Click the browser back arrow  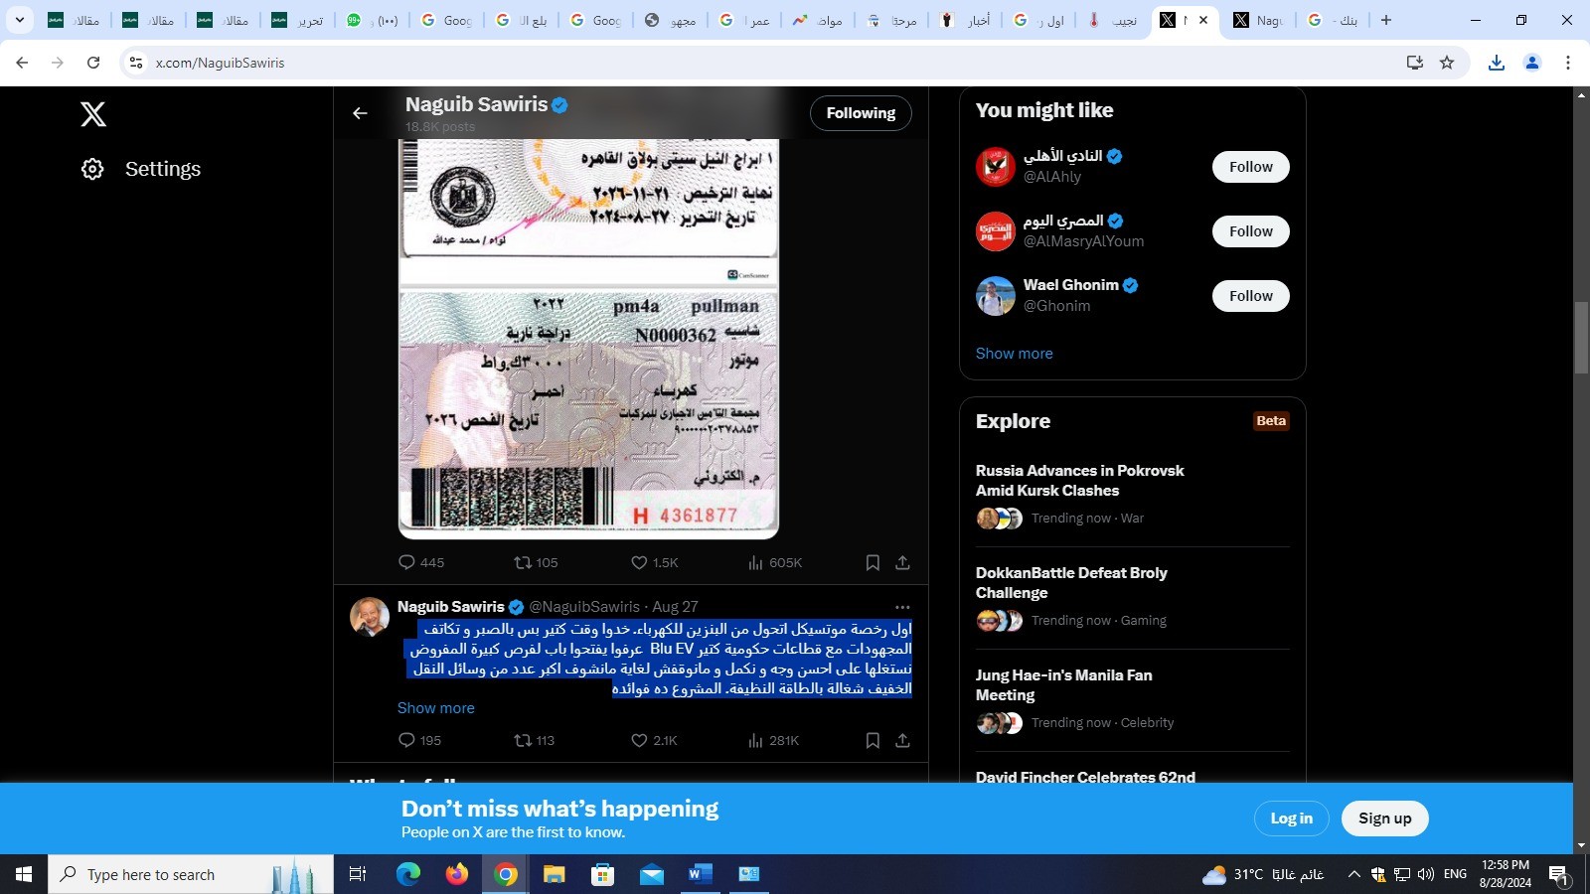22,63
